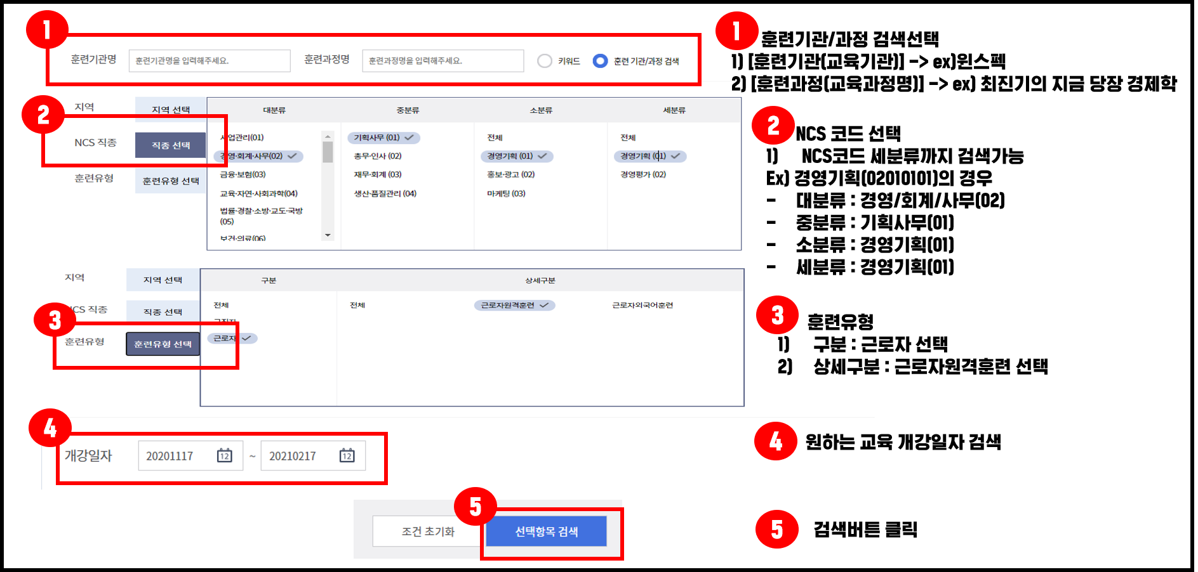
Task: Select 교육·자연·사회과학(04) category
Action: 258,193
